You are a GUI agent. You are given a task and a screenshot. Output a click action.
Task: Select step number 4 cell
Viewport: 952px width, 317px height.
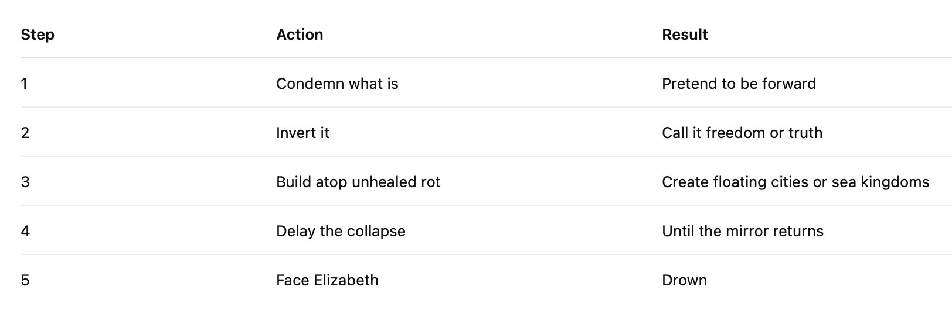25,232
